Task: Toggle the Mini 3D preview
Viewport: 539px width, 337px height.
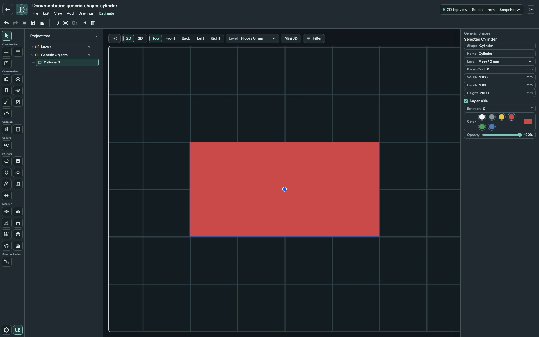Action: tap(291, 38)
